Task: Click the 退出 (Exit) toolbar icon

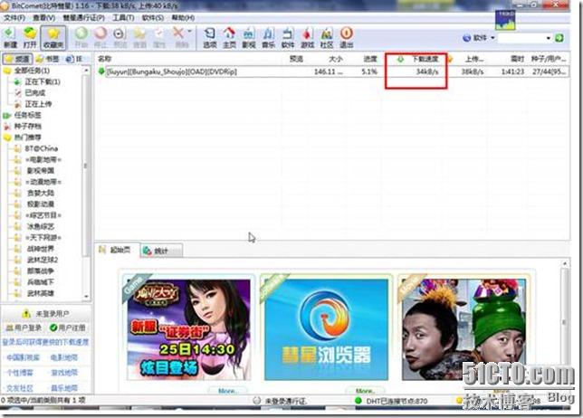Action: click(346, 37)
